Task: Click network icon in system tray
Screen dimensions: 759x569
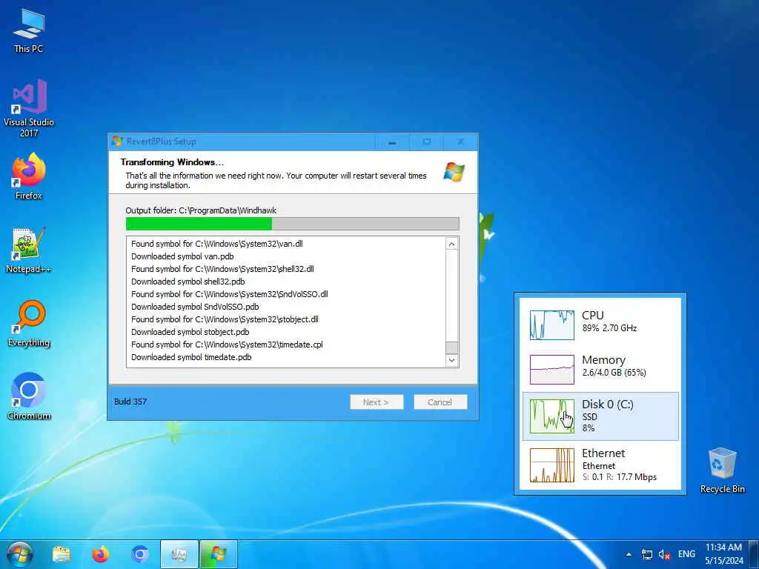Action: [646, 554]
